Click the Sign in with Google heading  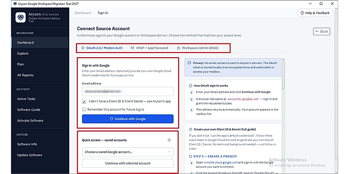(x=96, y=65)
